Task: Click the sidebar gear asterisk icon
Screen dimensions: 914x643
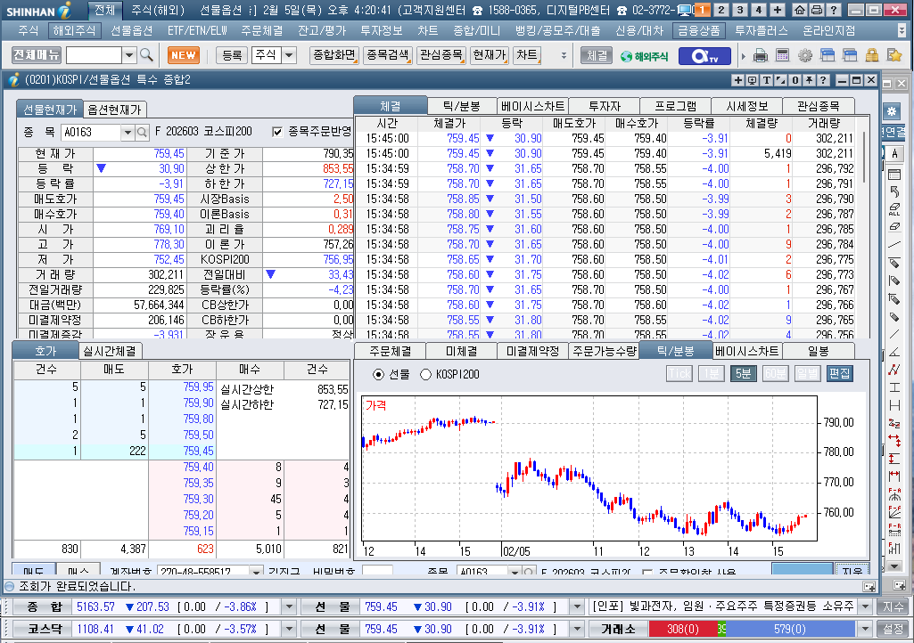Action: (892, 111)
